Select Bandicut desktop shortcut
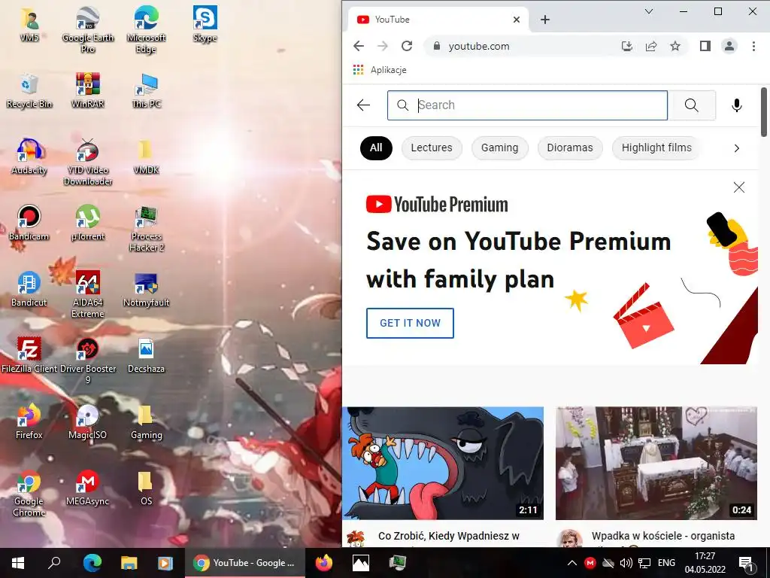This screenshot has height=578, width=770. pos(29,290)
